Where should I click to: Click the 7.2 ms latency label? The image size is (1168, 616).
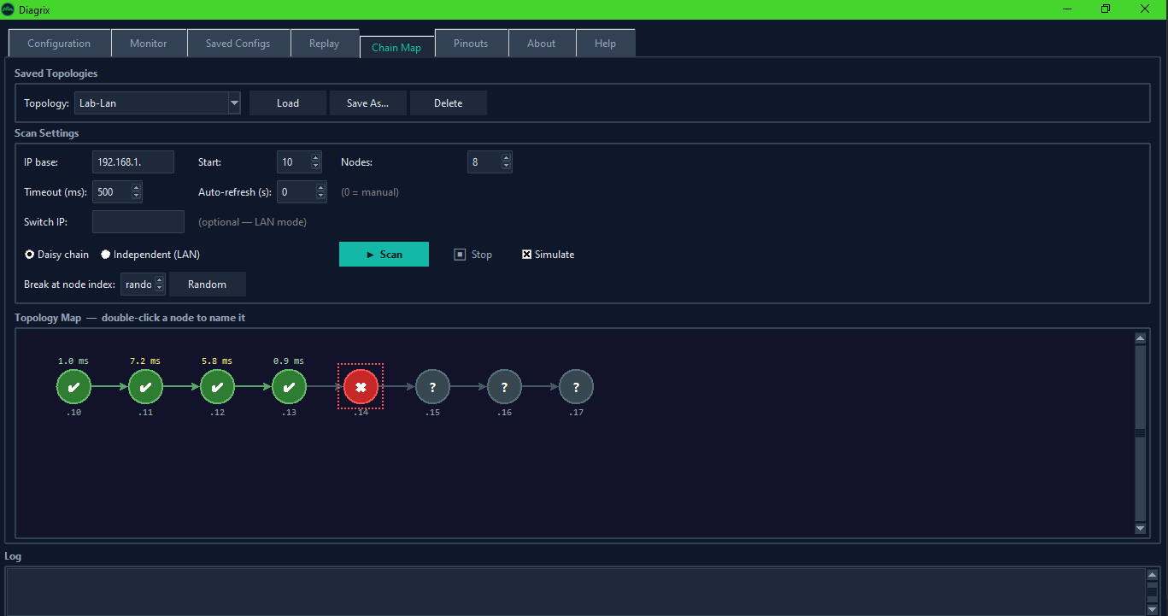(x=145, y=361)
